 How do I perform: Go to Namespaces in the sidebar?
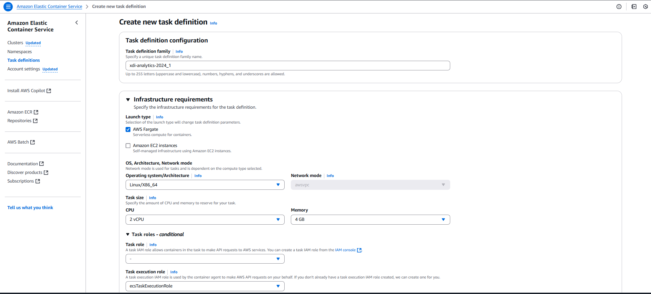click(20, 52)
